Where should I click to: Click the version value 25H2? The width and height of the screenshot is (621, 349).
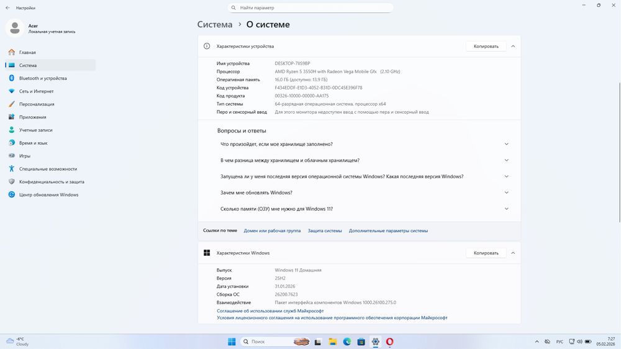pos(280,278)
